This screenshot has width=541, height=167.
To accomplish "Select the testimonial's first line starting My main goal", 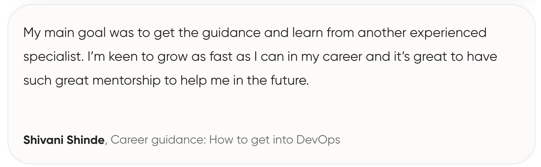I will pyautogui.click(x=254, y=33).
